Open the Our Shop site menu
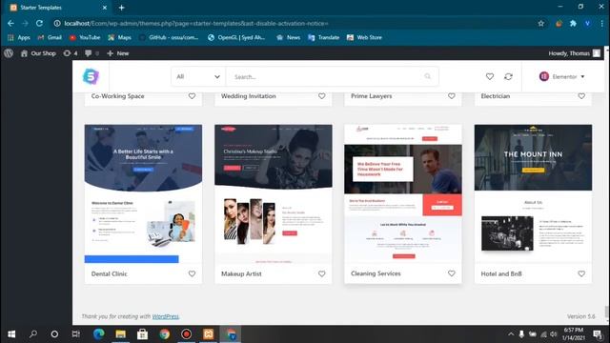Screen dimensions: 610x343 click(38, 53)
